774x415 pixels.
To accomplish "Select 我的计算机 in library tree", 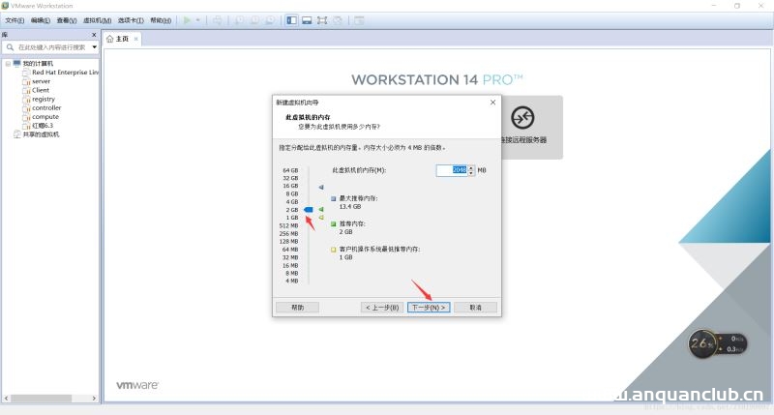I will tap(38, 64).
